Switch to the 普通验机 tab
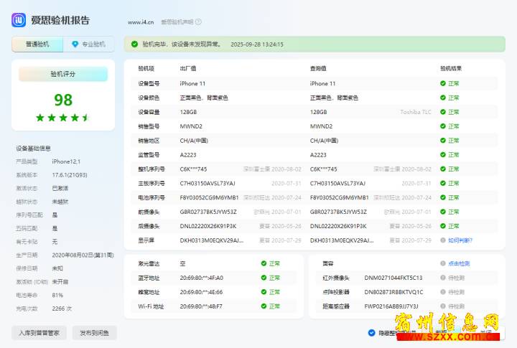Viewport: 517px width, 348px height. coord(37,44)
